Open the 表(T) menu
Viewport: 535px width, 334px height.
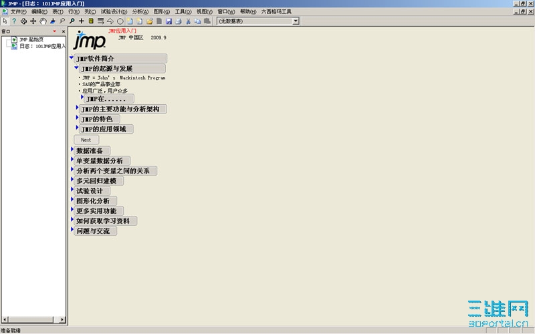58,11
